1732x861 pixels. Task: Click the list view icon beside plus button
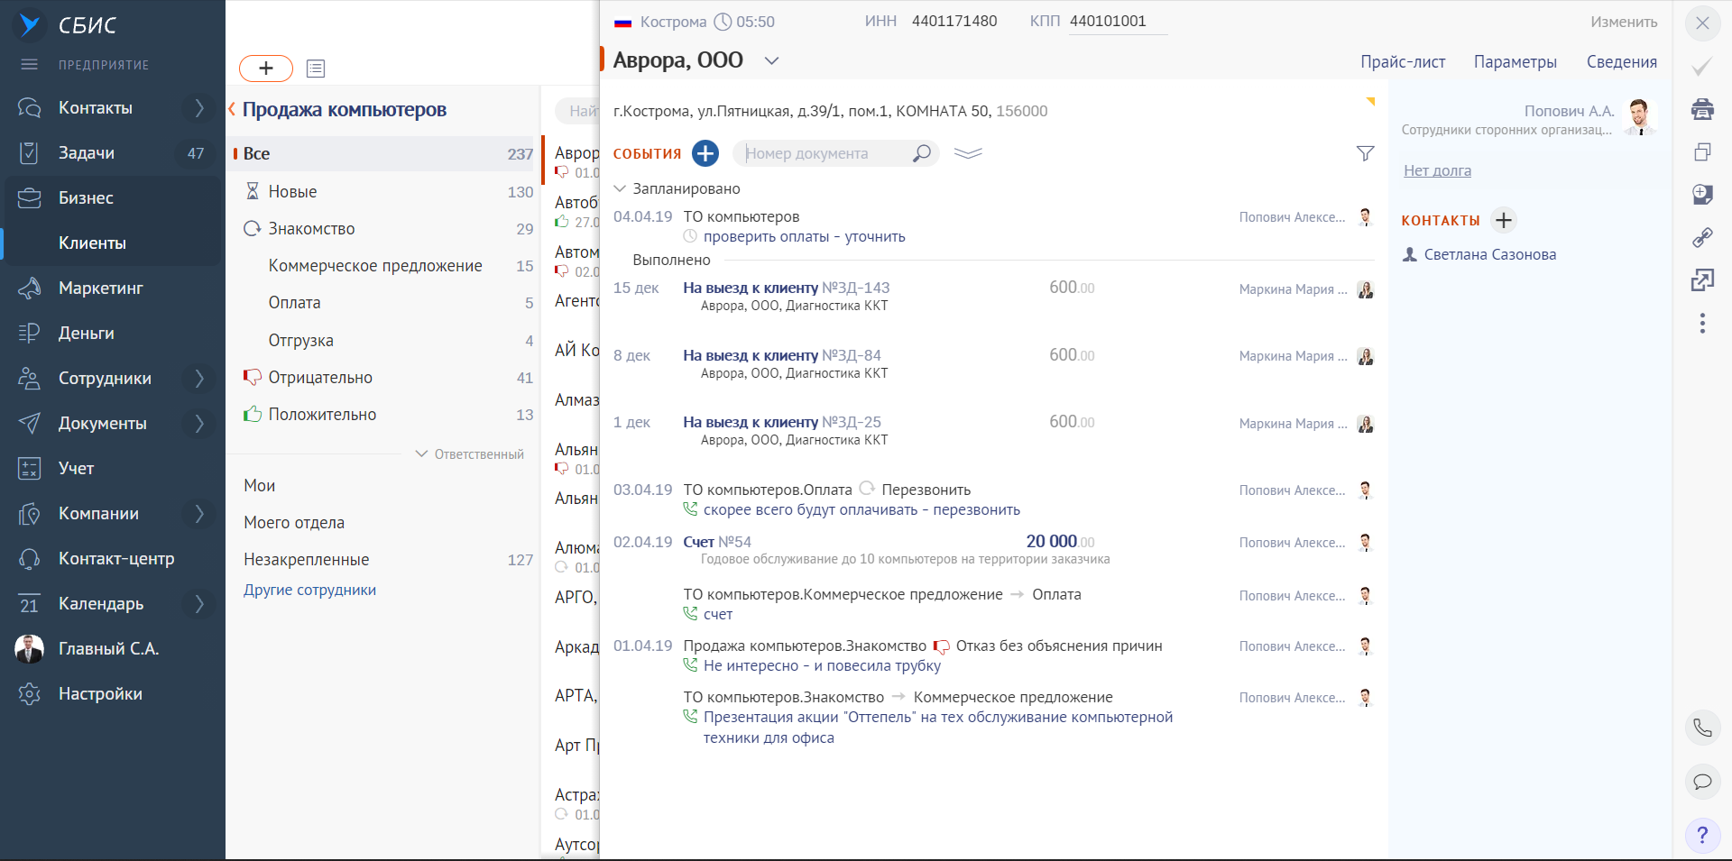pyautogui.click(x=316, y=69)
